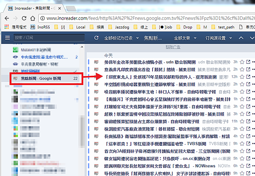Image resolution: width=255 pixels, height=176 pixels.
Task: Star the 財訊 article (4h)
Action: (242, 136)
